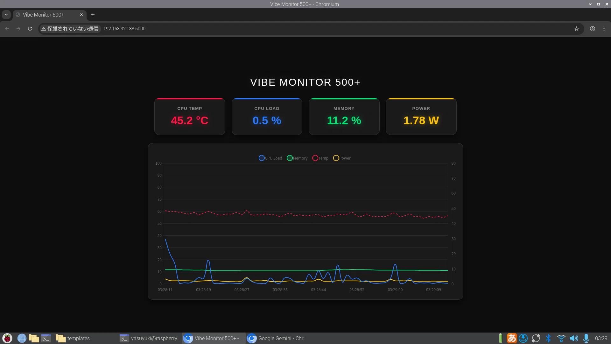The height and width of the screenshot is (344, 611).
Task: Open the Chromium three-dot menu
Action: coord(604,29)
